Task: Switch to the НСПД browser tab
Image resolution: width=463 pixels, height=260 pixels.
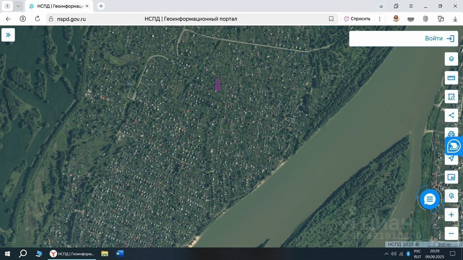Action: coord(58,6)
